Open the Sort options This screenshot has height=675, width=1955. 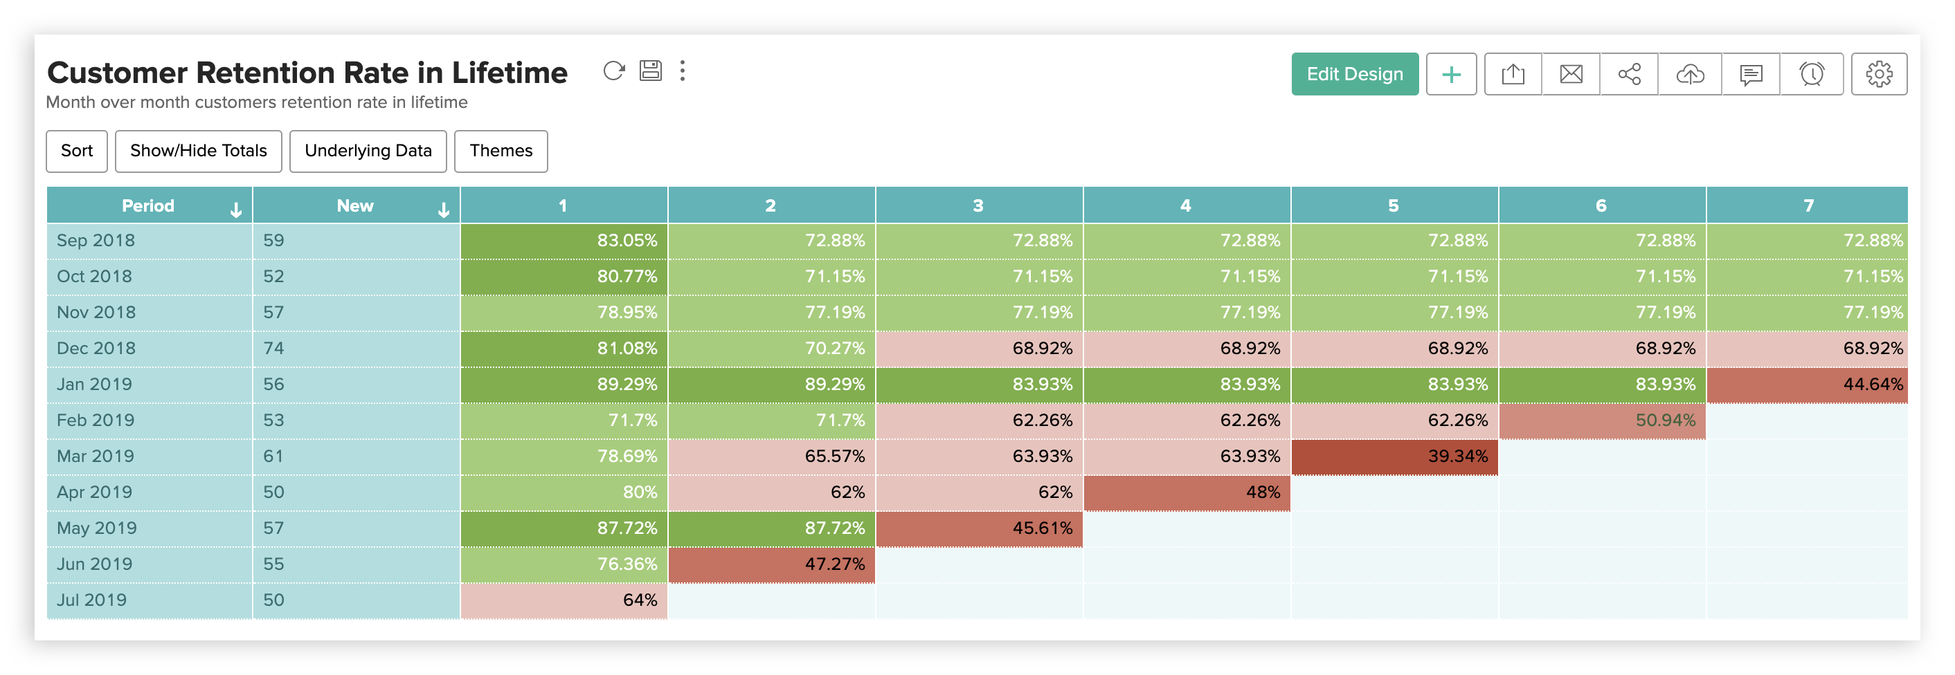[77, 151]
